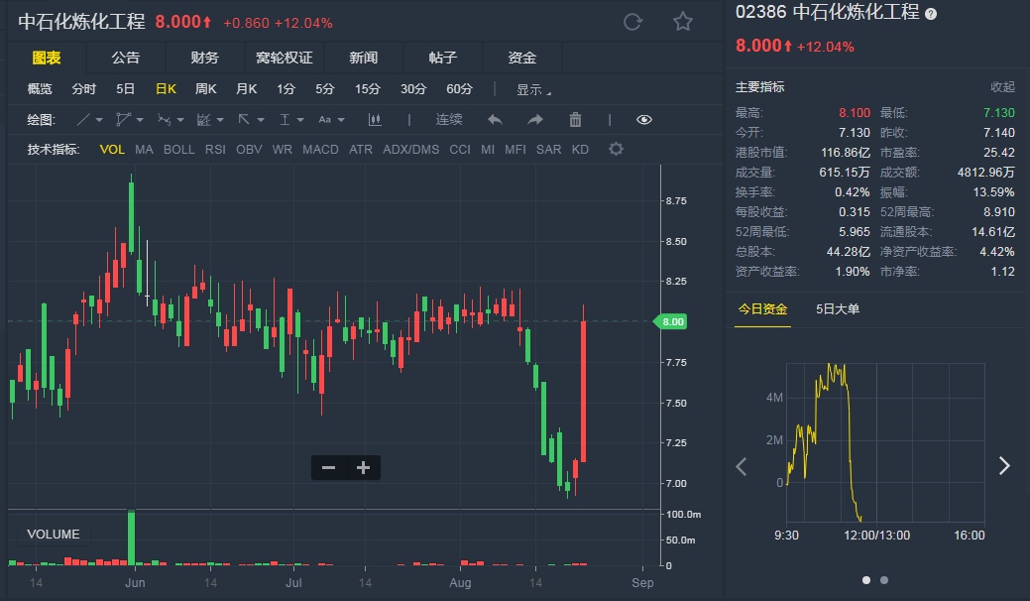Expand arrow marker tool dropdown arrow

(x=261, y=120)
